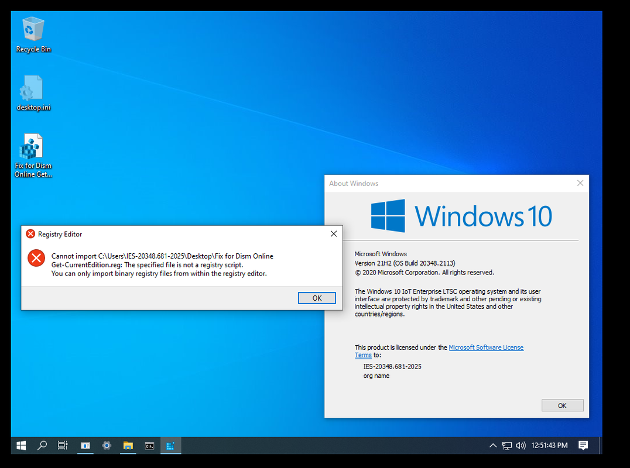Select the Fix for Dism Online Get registry file
Viewport: 630px width, 468px height.
(x=33, y=156)
